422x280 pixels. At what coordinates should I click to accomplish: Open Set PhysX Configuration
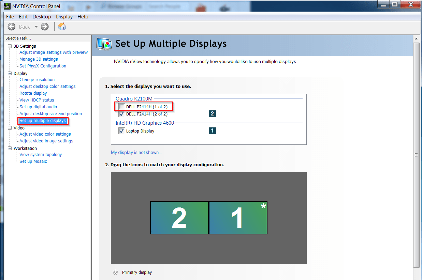(43, 66)
